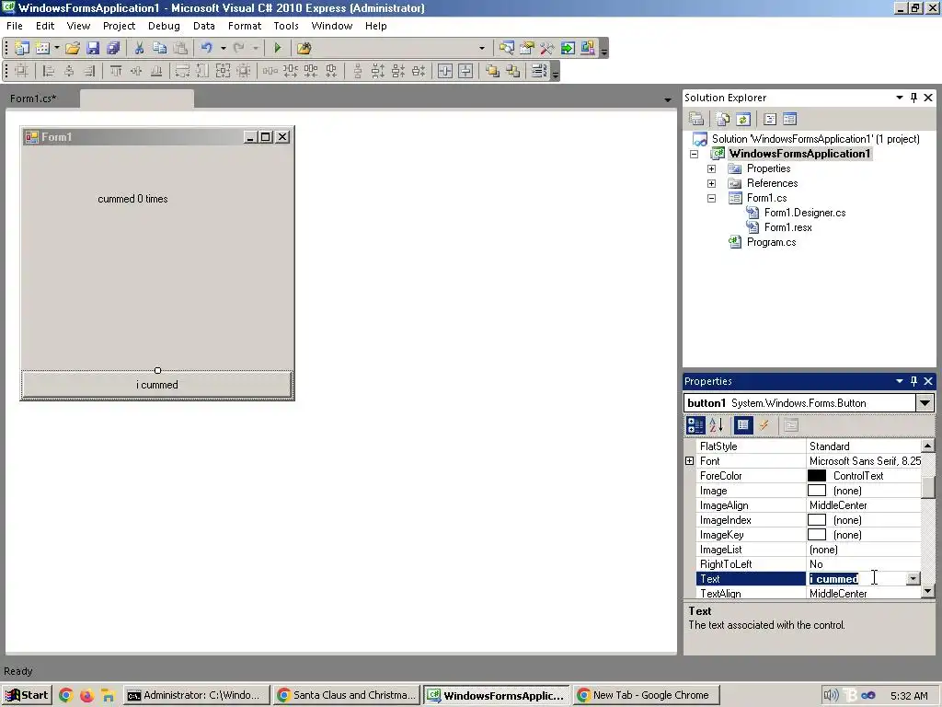Click the Copy icon in toolbar
942x707 pixels.
click(159, 48)
